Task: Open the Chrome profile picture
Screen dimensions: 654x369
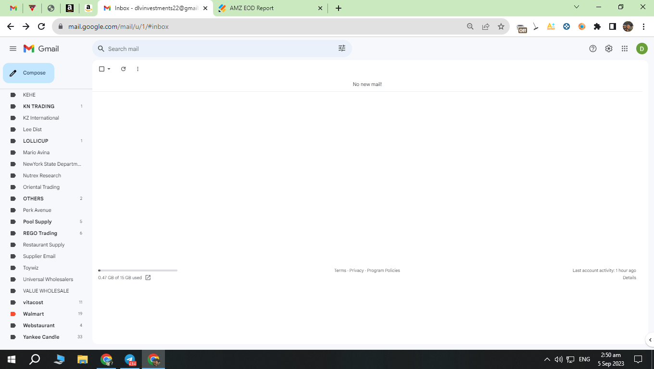Action: click(x=628, y=26)
